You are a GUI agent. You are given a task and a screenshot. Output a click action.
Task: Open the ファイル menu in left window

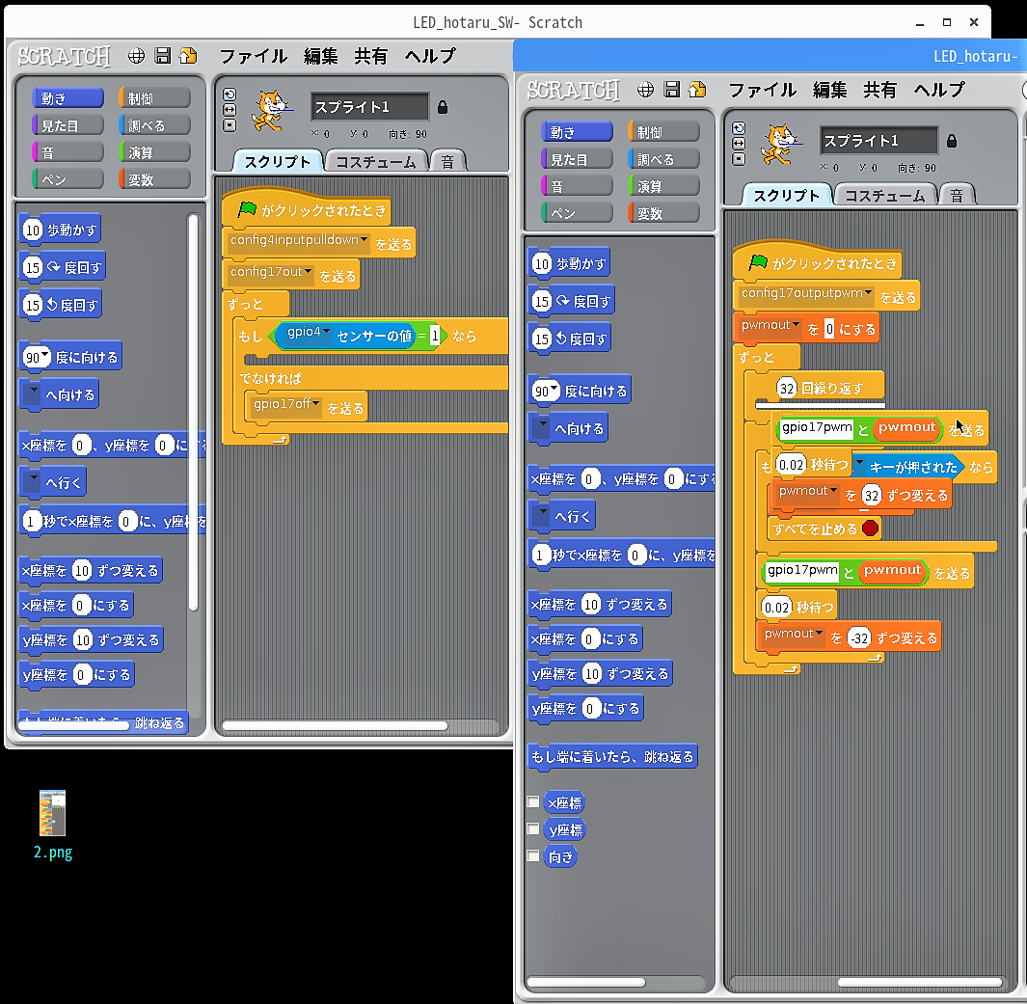coord(253,56)
